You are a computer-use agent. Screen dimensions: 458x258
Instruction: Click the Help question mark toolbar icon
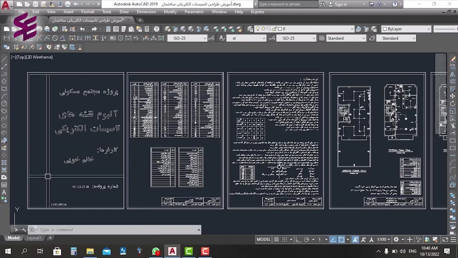(x=156, y=29)
